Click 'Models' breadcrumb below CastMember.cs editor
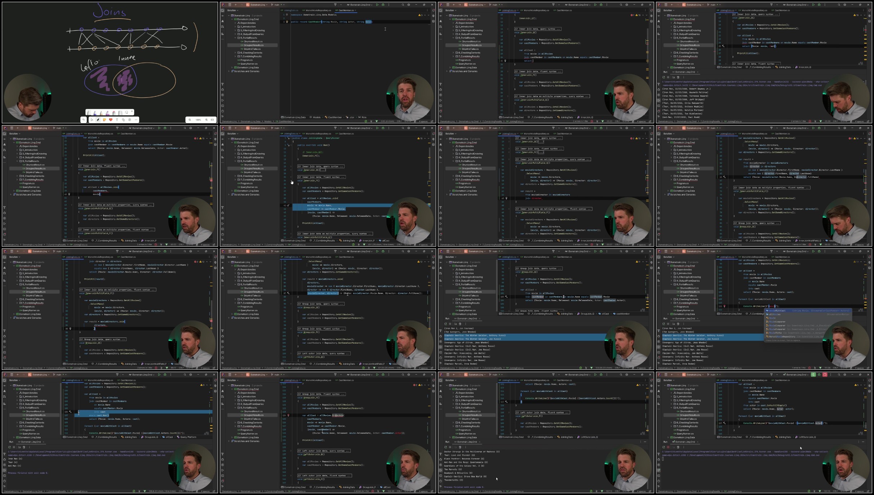The width and height of the screenshot is (874, 495). [x=315, y=117]
